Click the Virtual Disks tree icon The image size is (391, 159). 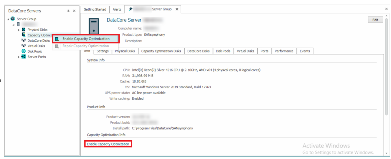[x=23, y=46]
